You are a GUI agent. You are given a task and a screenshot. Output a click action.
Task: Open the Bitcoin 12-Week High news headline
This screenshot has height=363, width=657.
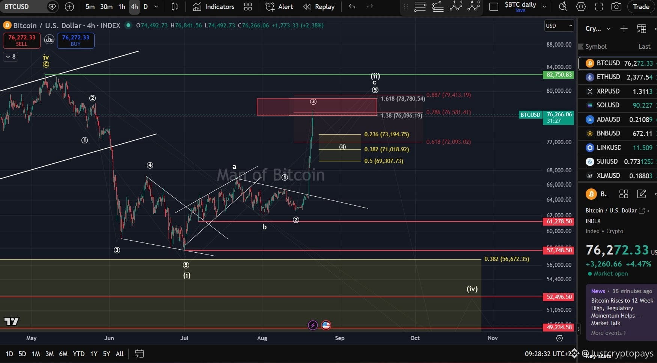tap(622, 312)
